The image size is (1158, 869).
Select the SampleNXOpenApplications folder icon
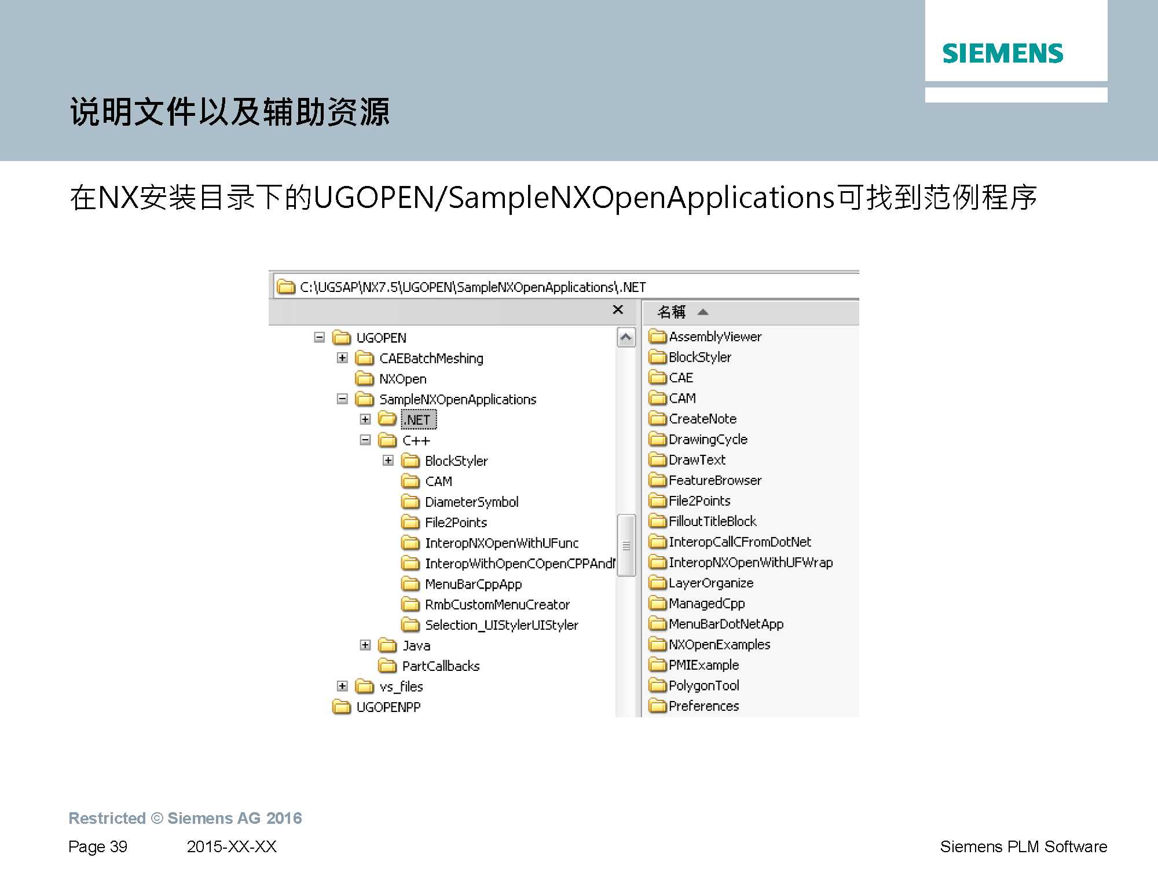pyautogui.click(x=364, y=399)
